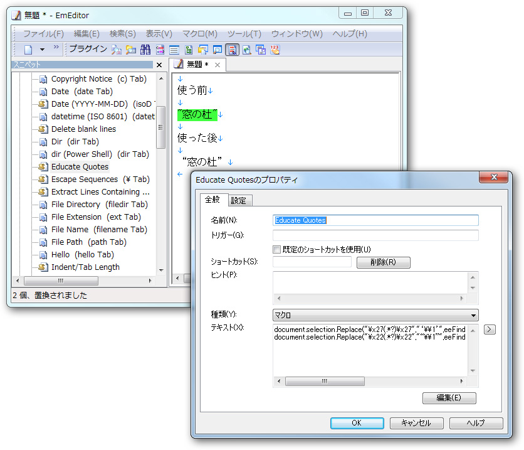The image size is (524, 450).
Task: Click the arrow button beside テキスト box
Action: pos(490,329)
